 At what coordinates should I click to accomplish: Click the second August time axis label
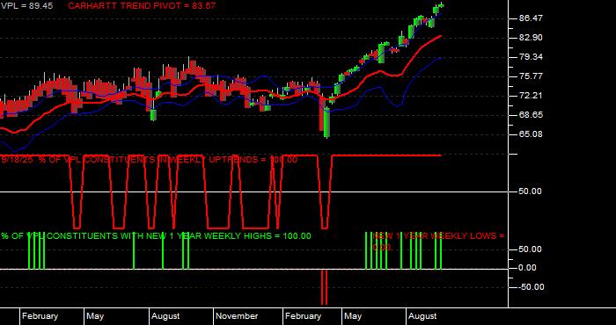click(422, 316)
